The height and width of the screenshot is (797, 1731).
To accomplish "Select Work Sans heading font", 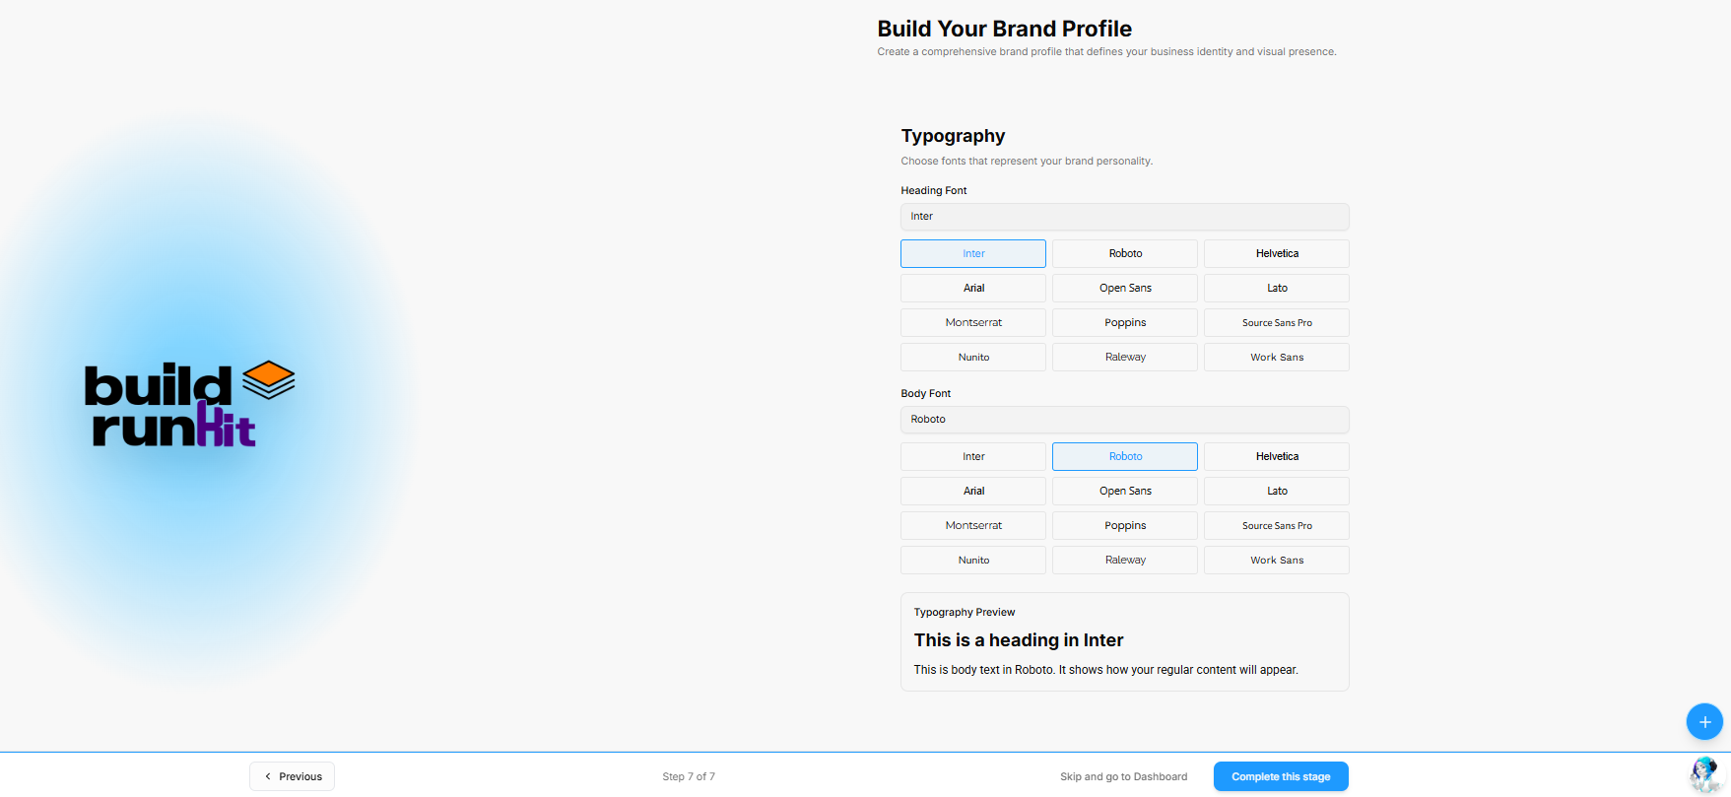I will pyautogui.click(x=1277, y=357).
